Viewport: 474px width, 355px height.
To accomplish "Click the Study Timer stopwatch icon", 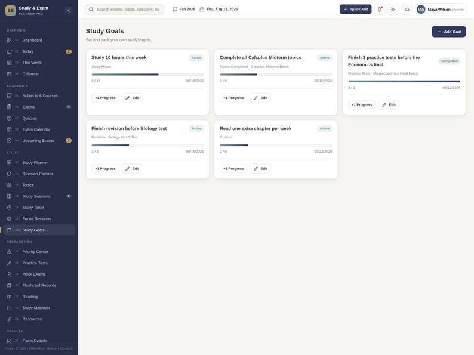I will [x=9, y=208].
